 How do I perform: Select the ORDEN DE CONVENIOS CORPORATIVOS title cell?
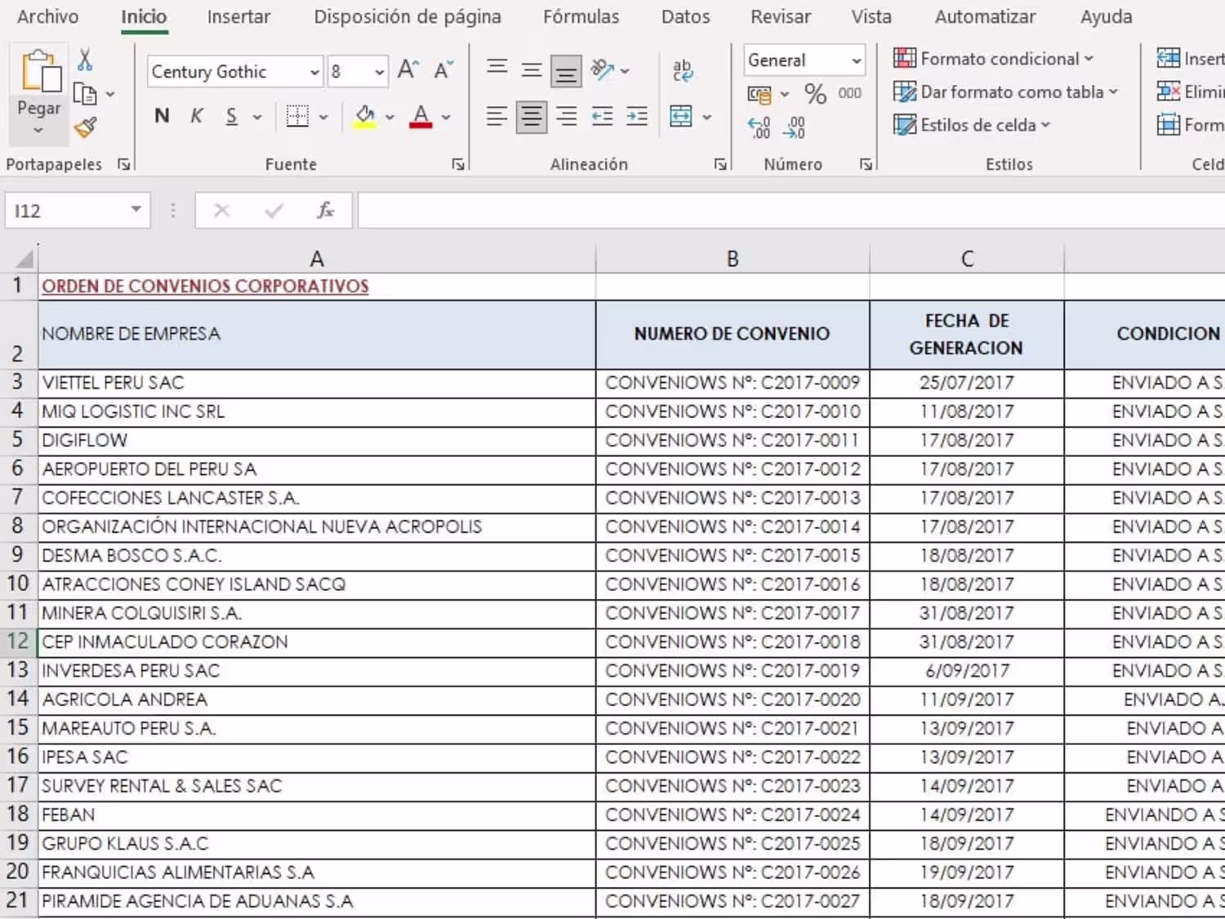pyautogui.click(x=317, y=286)
